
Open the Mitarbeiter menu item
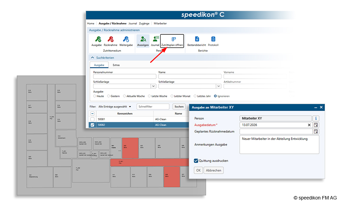pyautogui.click(x=160, y=23)
